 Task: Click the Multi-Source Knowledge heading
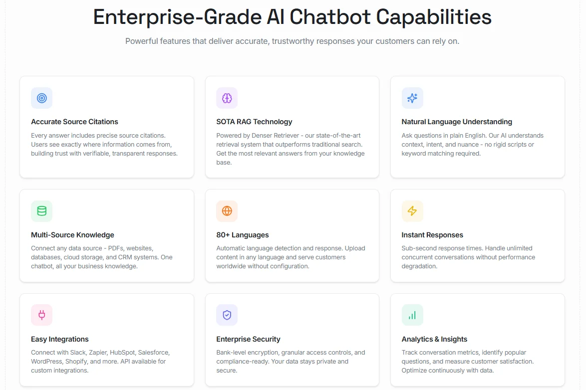72,234
